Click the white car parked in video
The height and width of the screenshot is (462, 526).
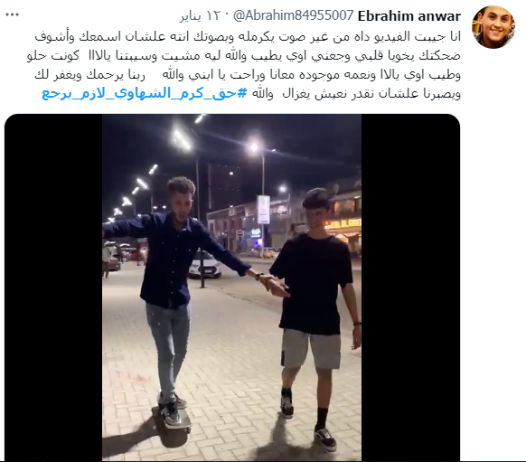click(204, 264)
